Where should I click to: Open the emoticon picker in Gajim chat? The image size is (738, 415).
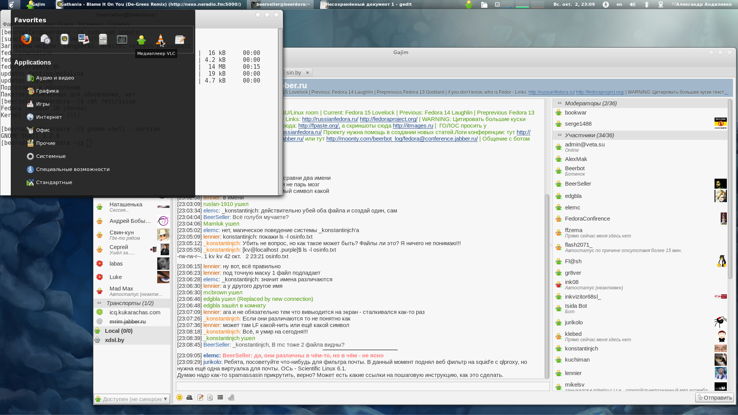(x=180, y=397)
